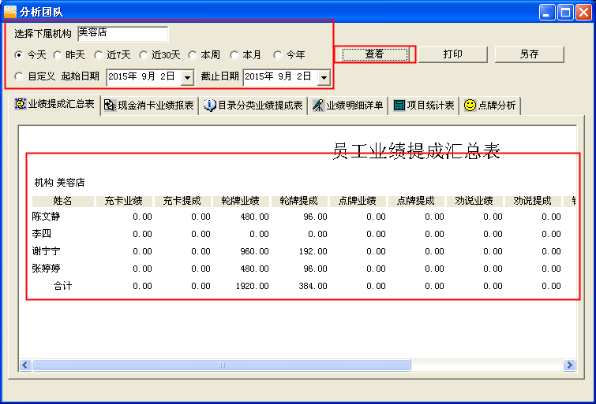Click the telescope icon on 业绩明细详单 tab
The height and width of the screenshot is (404, 596).
[318, 105]
